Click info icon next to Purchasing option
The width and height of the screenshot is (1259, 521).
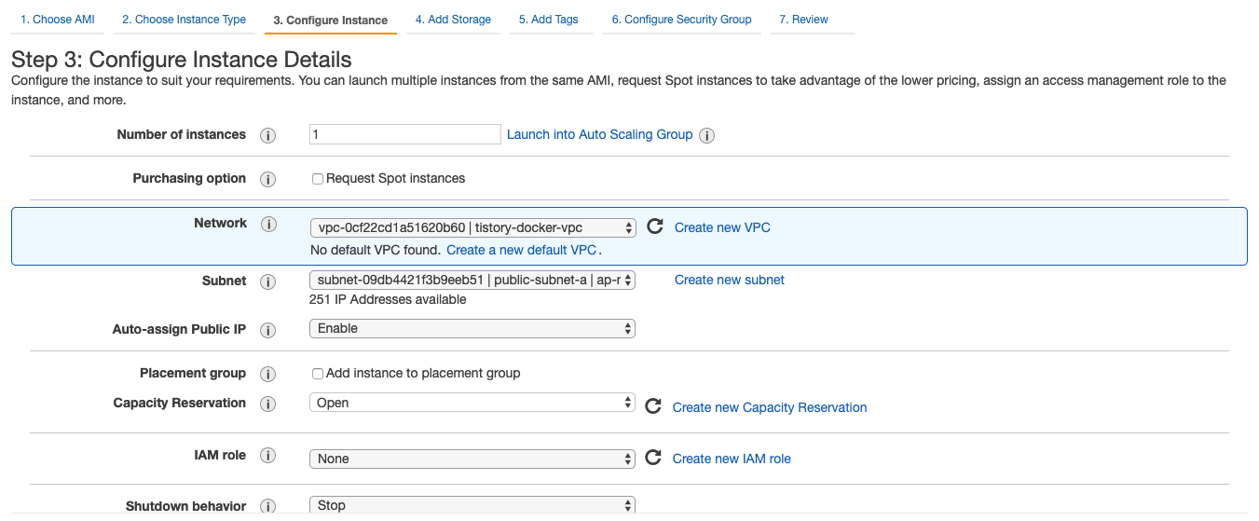(x=267, y=179)
